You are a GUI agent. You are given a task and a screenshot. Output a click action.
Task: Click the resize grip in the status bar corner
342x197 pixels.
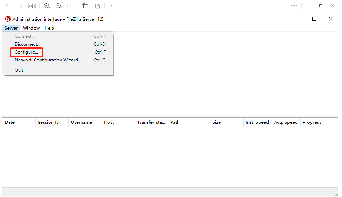point(336,194)
